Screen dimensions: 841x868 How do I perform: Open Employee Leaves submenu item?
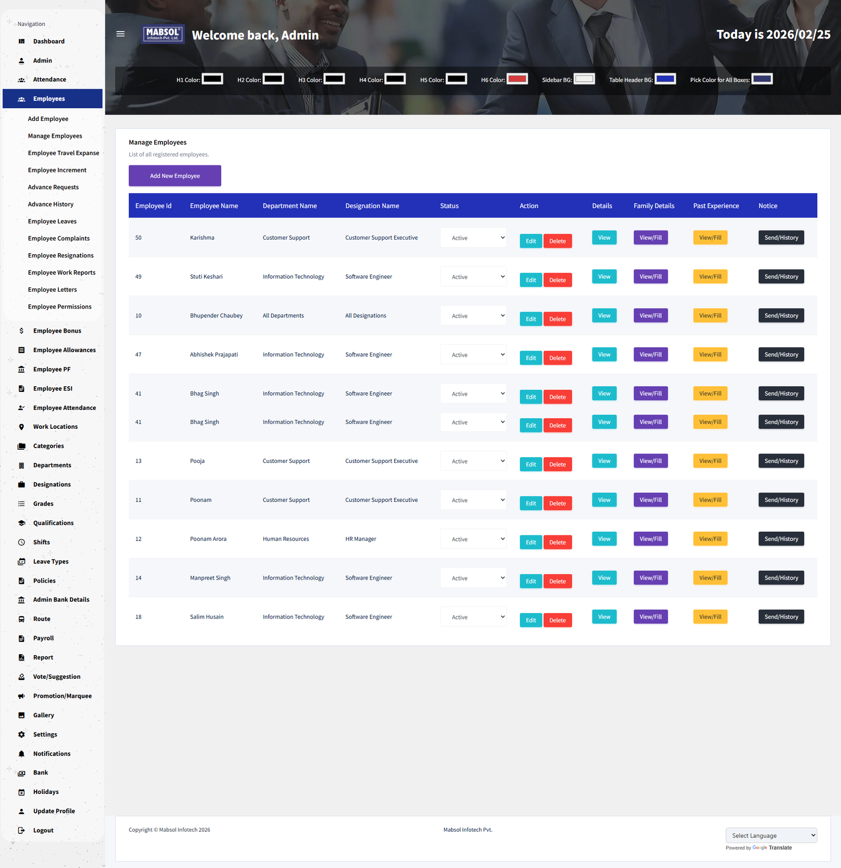tap(52, 222)
